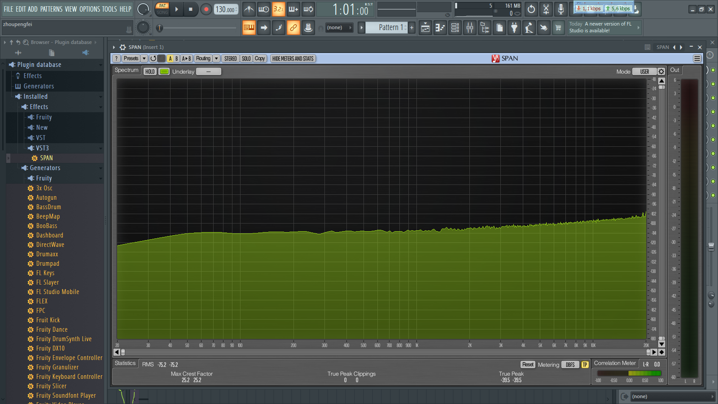The image size is (718, 404).
Task: Click the continue-after arrow icon
Action: 264,28
